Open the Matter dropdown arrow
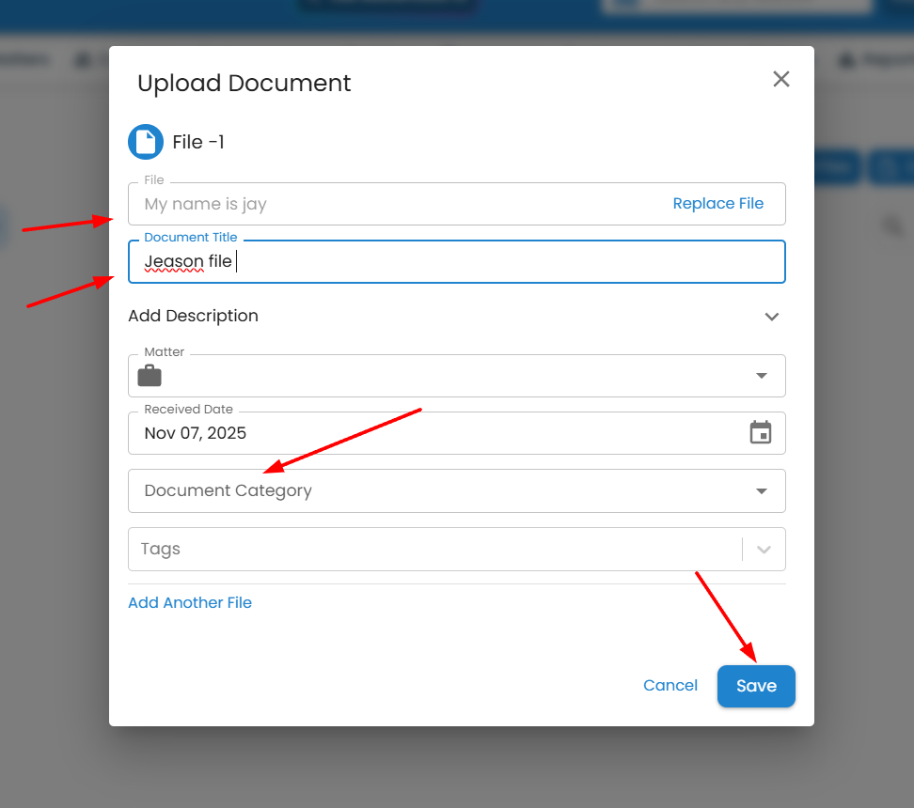The image size is (914, 808). [x=761, y=376]
